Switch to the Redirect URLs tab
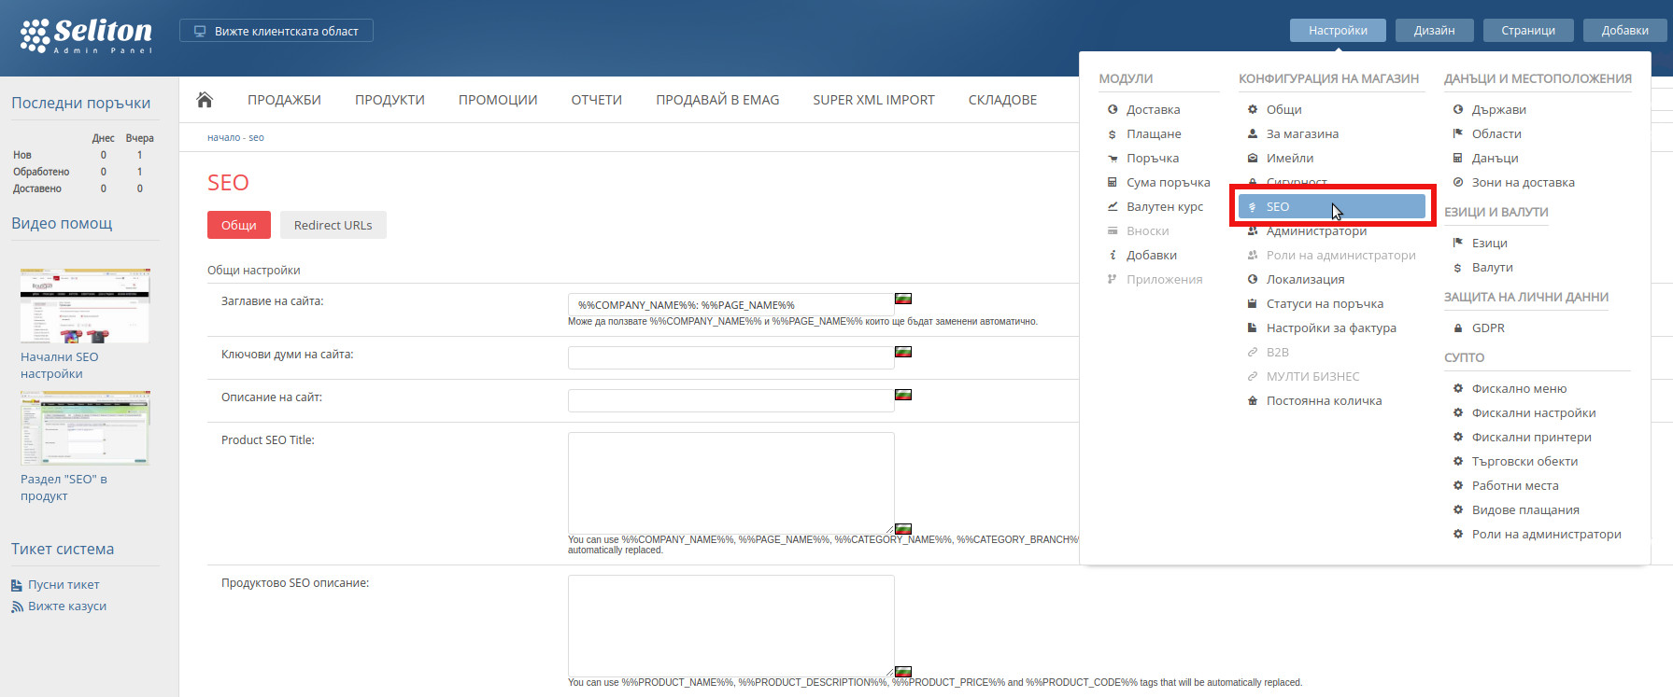Image resolution: width=1673 pixels, height=697 pixels. 333,225
